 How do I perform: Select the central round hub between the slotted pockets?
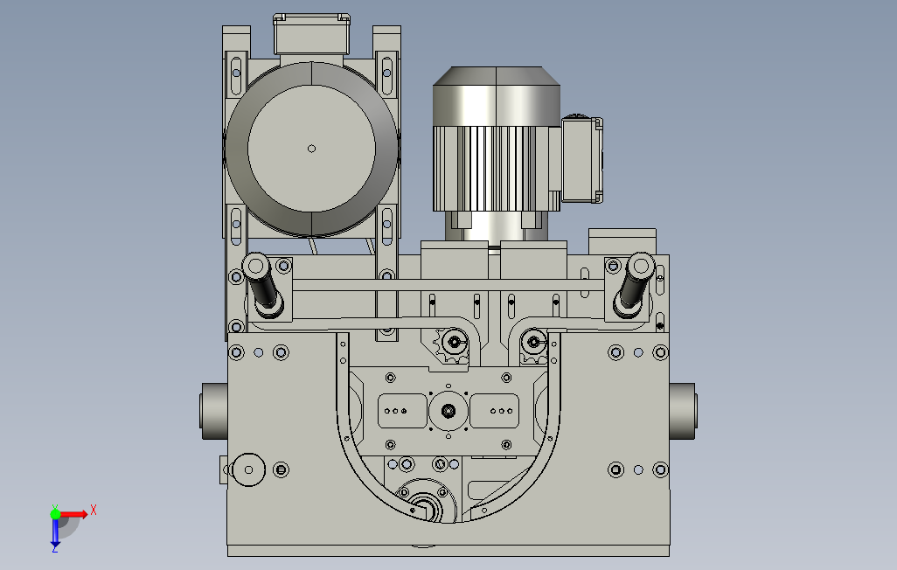[448, 410]
